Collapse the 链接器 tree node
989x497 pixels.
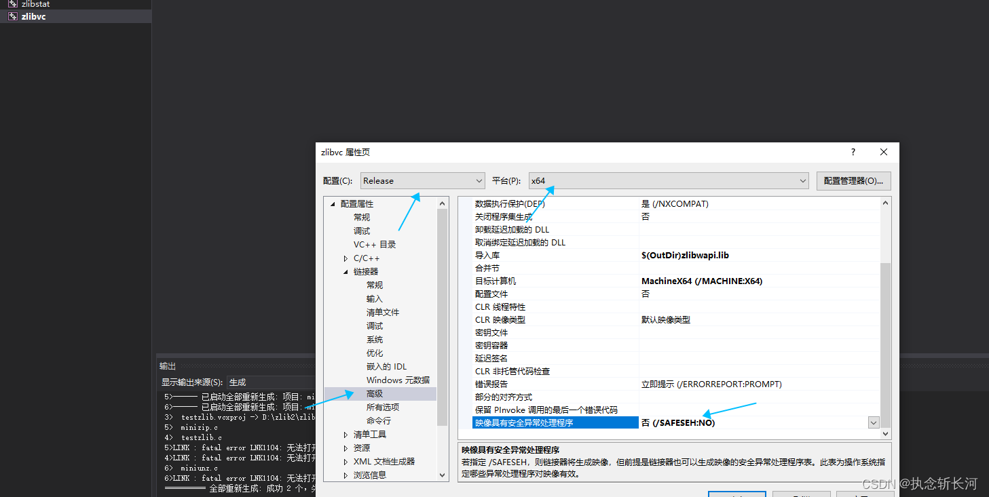[x=346, y=272]
